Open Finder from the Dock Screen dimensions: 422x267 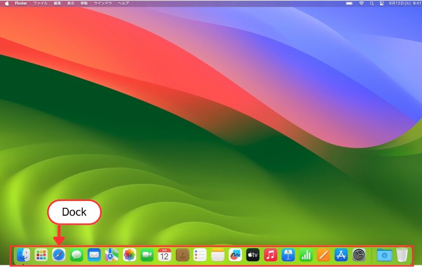pos(23,255)
